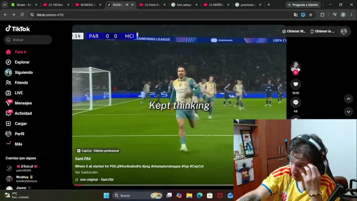Open the Más options menu
Image resolution: width=357 pixels, height=201 pixels.
[14, 144]
